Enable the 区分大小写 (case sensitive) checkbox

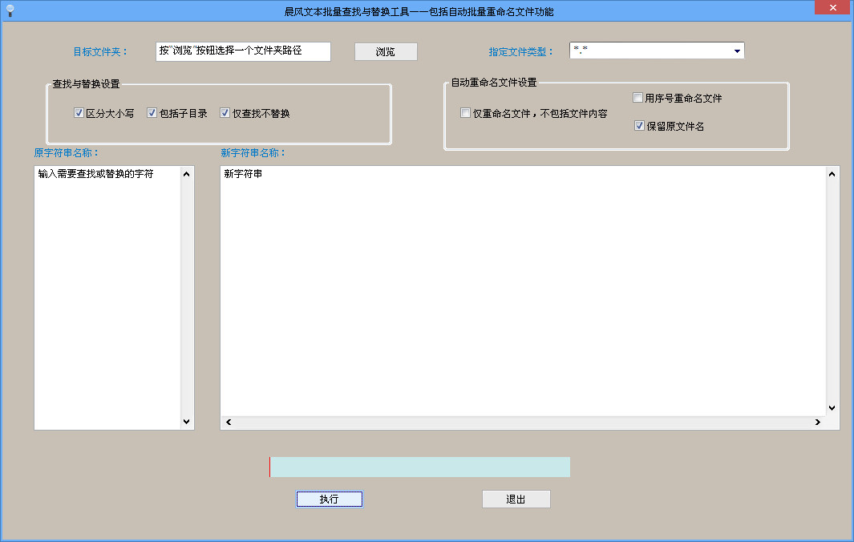pyautogui.click(x=78, y=113)
